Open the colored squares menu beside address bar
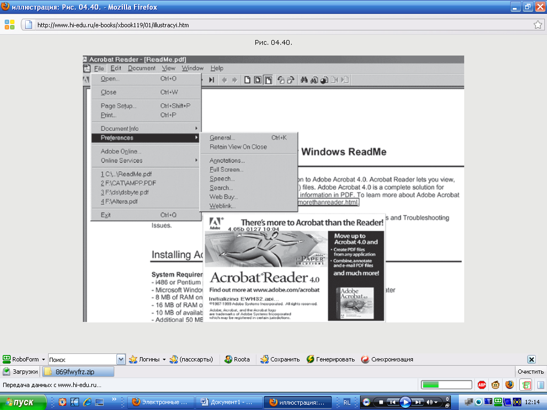This screenshot has width=547, height=410. pyautogui.click(x=10, y=25)
